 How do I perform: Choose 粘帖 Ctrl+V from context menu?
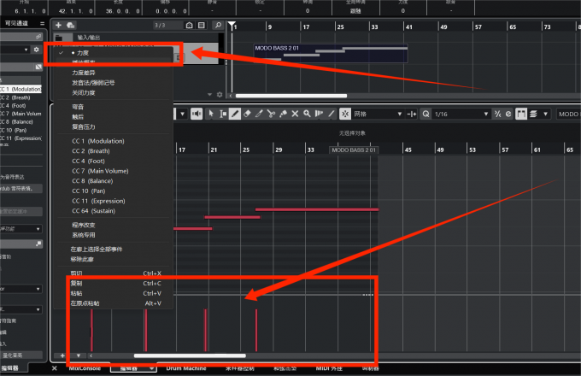click(x=114, y=293)
